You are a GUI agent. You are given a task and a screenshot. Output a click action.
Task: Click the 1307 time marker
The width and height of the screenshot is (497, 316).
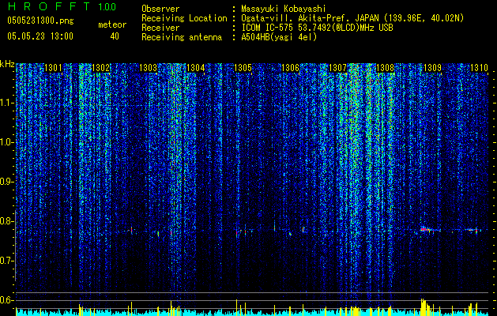coord(337,67)
